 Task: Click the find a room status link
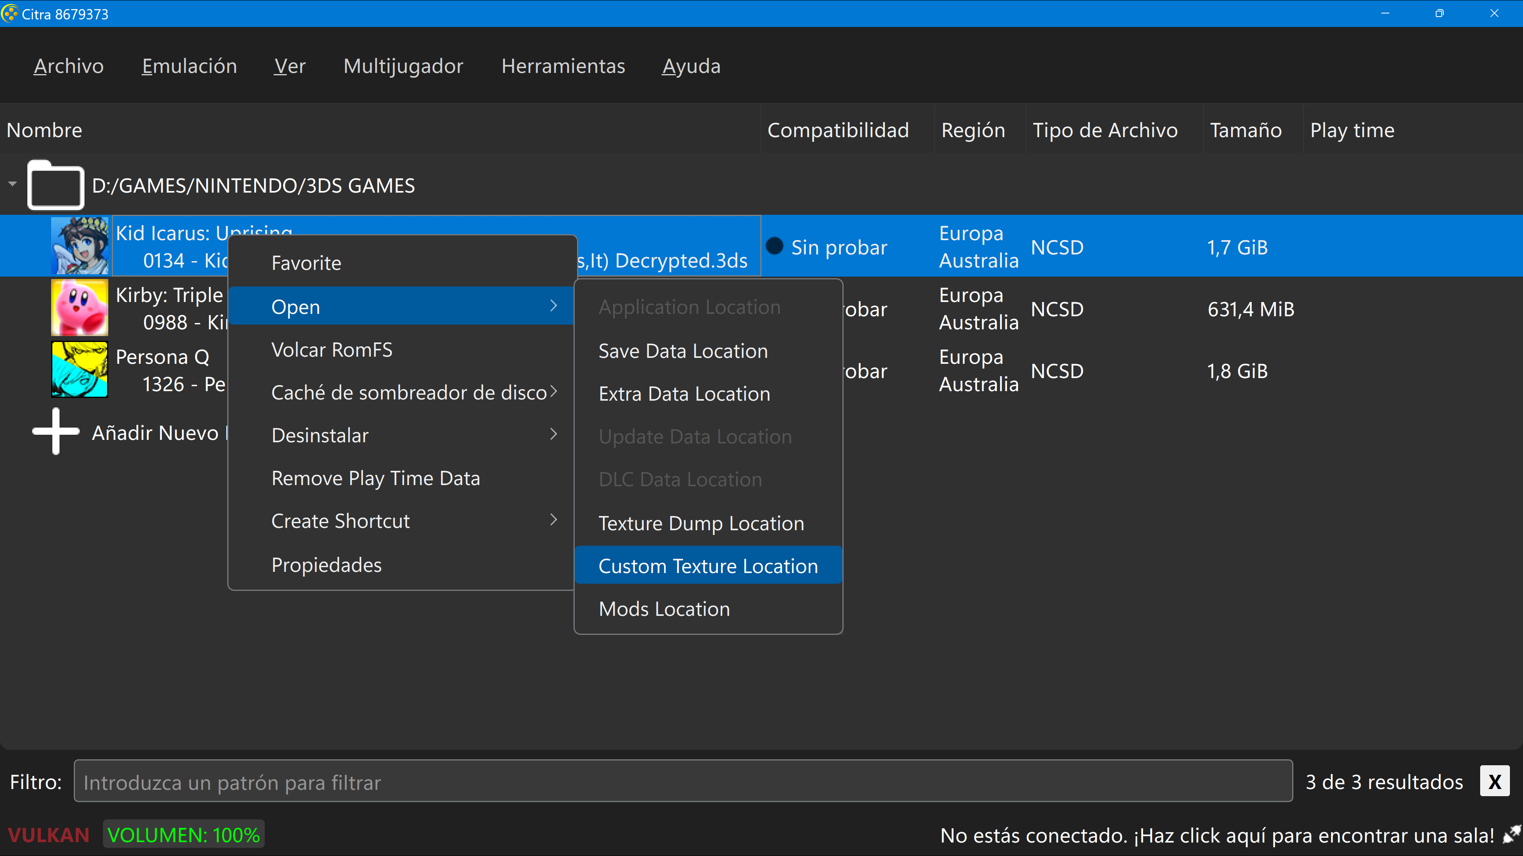[x=1217, y=835]
